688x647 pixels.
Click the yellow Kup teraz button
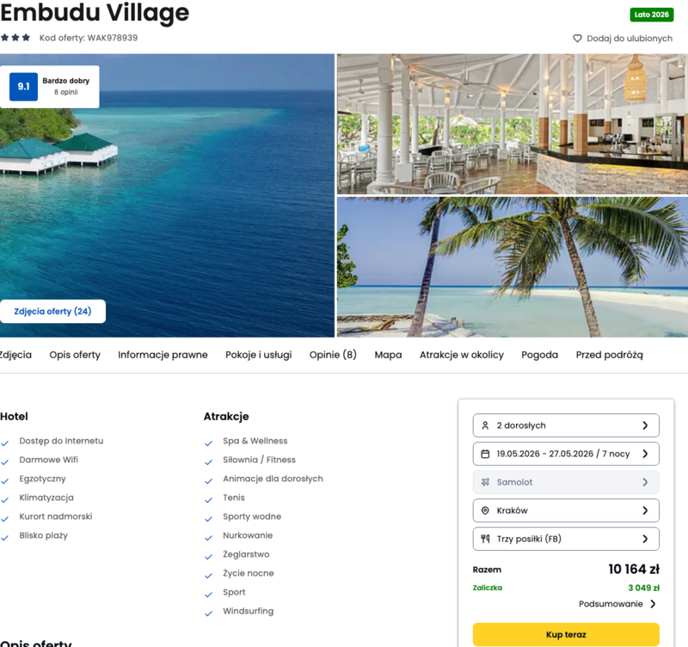[x=566, y=635]
